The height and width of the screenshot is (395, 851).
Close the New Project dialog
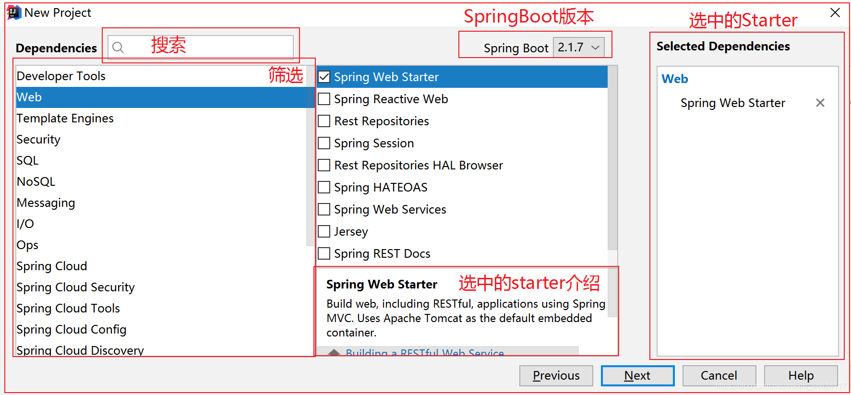[835, 13]
